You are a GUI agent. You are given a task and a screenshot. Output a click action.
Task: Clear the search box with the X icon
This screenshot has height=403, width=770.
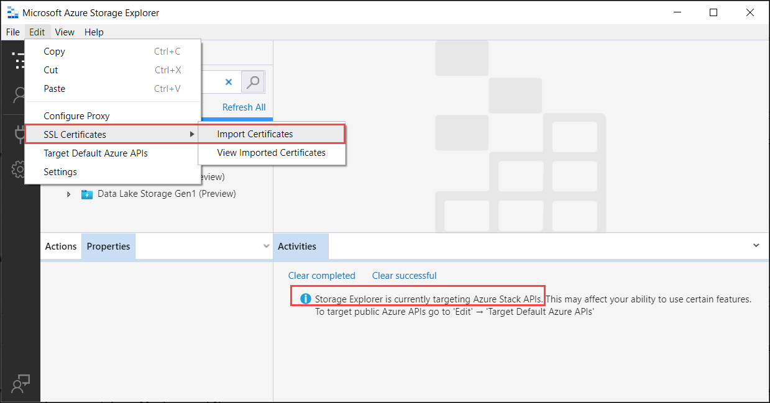[229, 81]
